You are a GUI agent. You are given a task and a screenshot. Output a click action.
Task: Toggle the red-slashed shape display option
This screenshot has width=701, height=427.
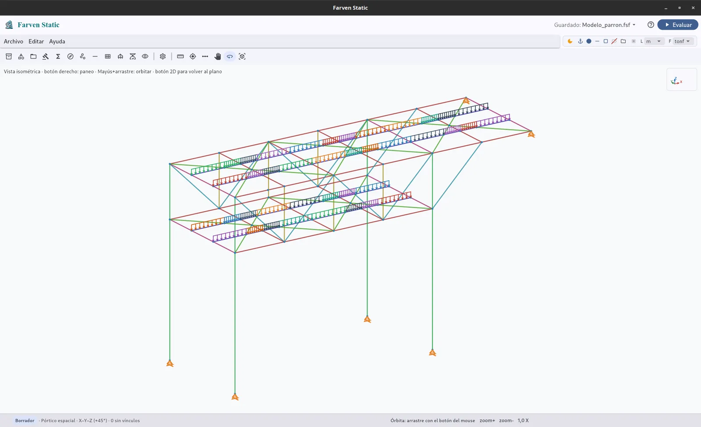[614, 41]
